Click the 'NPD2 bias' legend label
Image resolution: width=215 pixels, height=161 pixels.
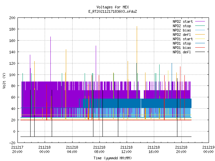(182, 30)
